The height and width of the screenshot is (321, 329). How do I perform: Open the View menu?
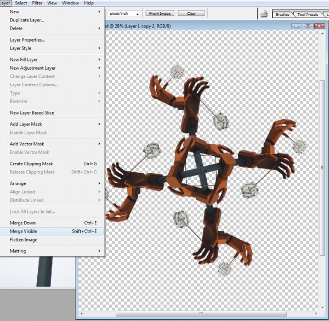click(x=52, y=3)
